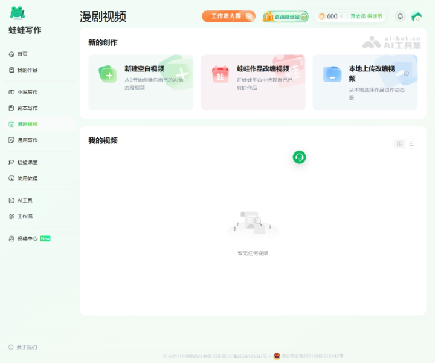Click the 工作流 sidebar icon
Screen dimensions: 435x363
11,217
